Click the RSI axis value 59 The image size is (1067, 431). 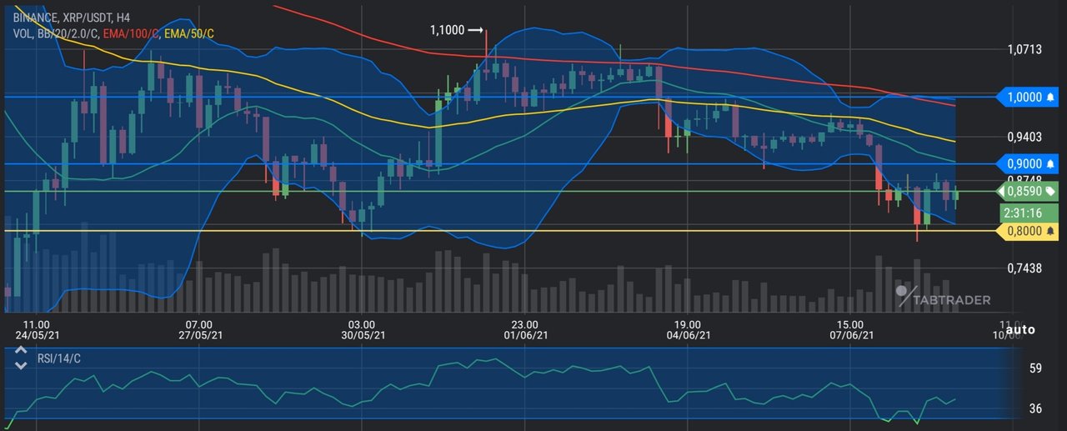click(1035, 367)
